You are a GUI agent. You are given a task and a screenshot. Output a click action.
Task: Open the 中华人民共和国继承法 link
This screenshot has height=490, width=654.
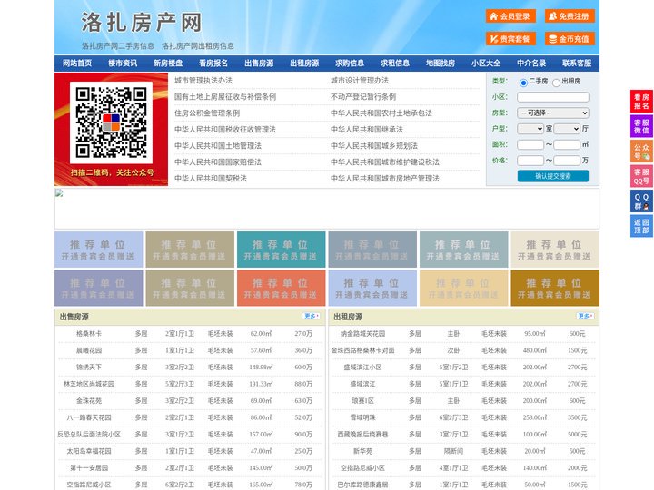coord(367,129)
